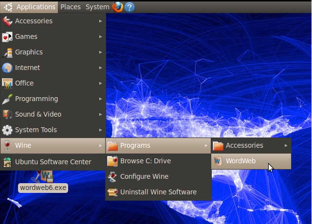Open Accessories in Wine Programs submenu
This screenshot has width=312, height=224.
[251, 146]
